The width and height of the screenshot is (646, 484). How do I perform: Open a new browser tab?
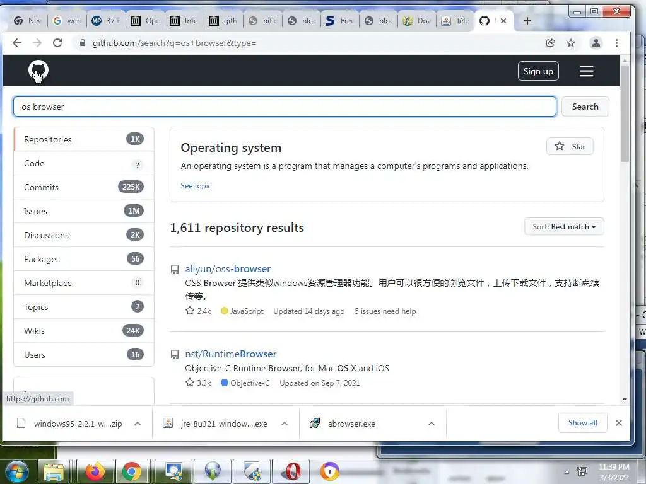click(527, 21)
